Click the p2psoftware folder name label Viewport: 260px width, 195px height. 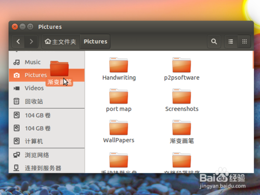click(x=181, y=77)
